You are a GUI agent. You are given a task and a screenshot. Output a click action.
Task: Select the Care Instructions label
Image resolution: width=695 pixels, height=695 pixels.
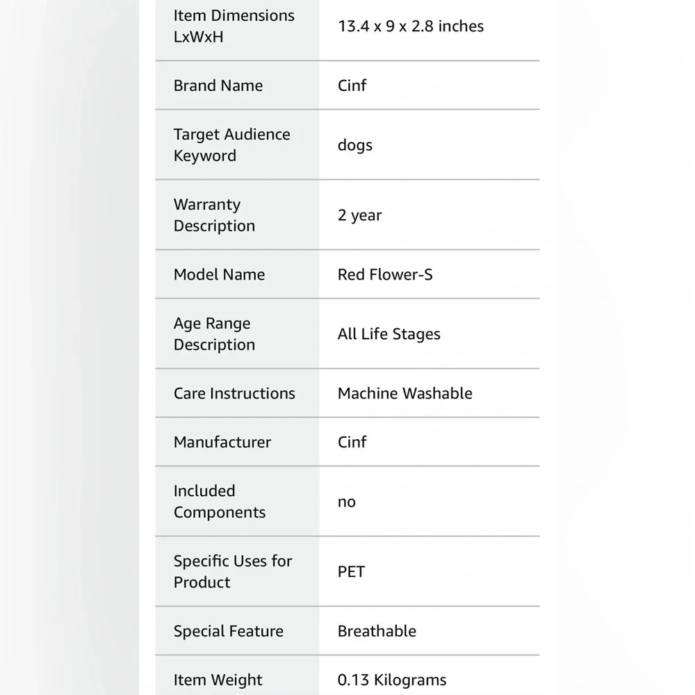[x=234, y=393]
